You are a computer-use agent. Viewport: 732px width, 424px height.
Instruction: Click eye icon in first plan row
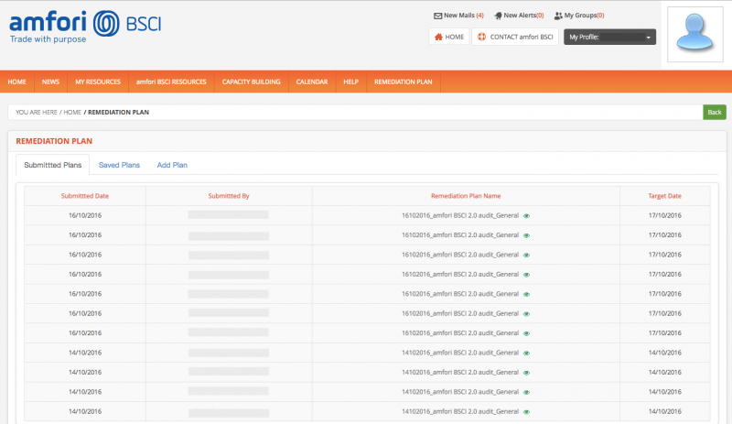pos(526,216)
